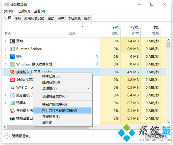Viewport: 173px width, 145px height.
Task: Choose 属性(I) in the context menu
Action: pyautogui.click(x=63, y=123)
